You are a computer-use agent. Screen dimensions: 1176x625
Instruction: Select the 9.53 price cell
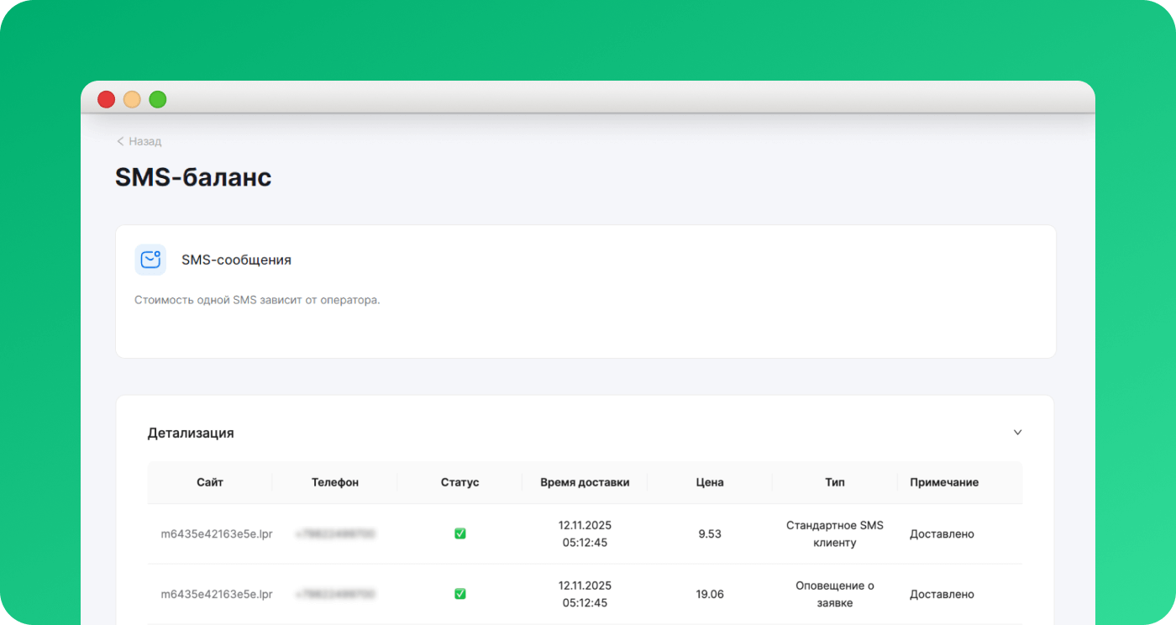[710, 534]
